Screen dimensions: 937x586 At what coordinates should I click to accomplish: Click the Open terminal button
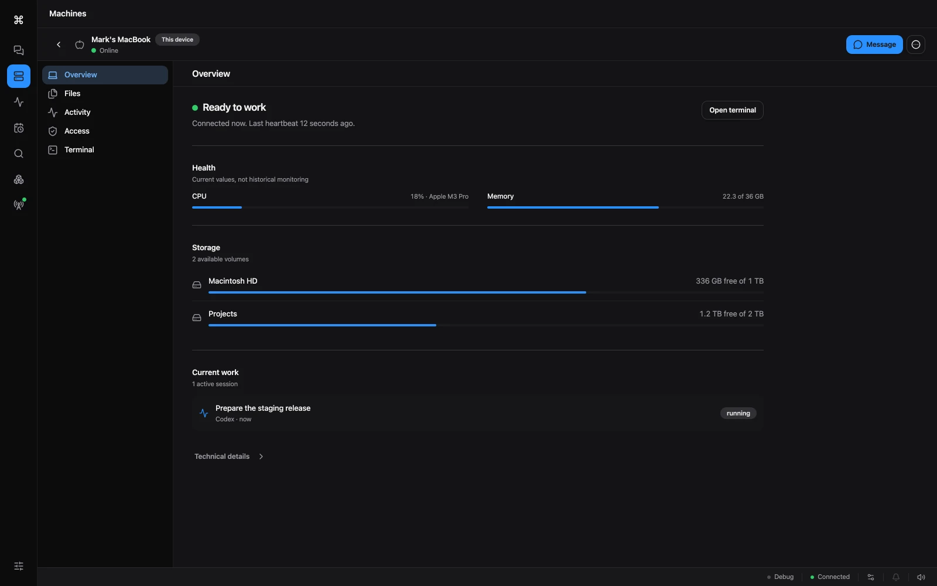(x=733, y=110)
